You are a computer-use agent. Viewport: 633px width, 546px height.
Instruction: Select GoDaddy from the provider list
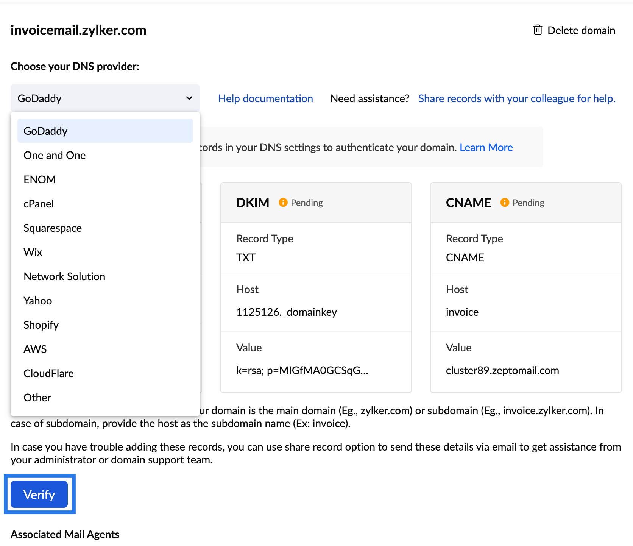(x=45, y=131)
